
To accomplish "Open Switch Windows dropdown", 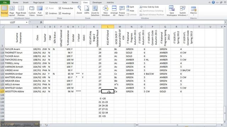I will click(183, 11).
